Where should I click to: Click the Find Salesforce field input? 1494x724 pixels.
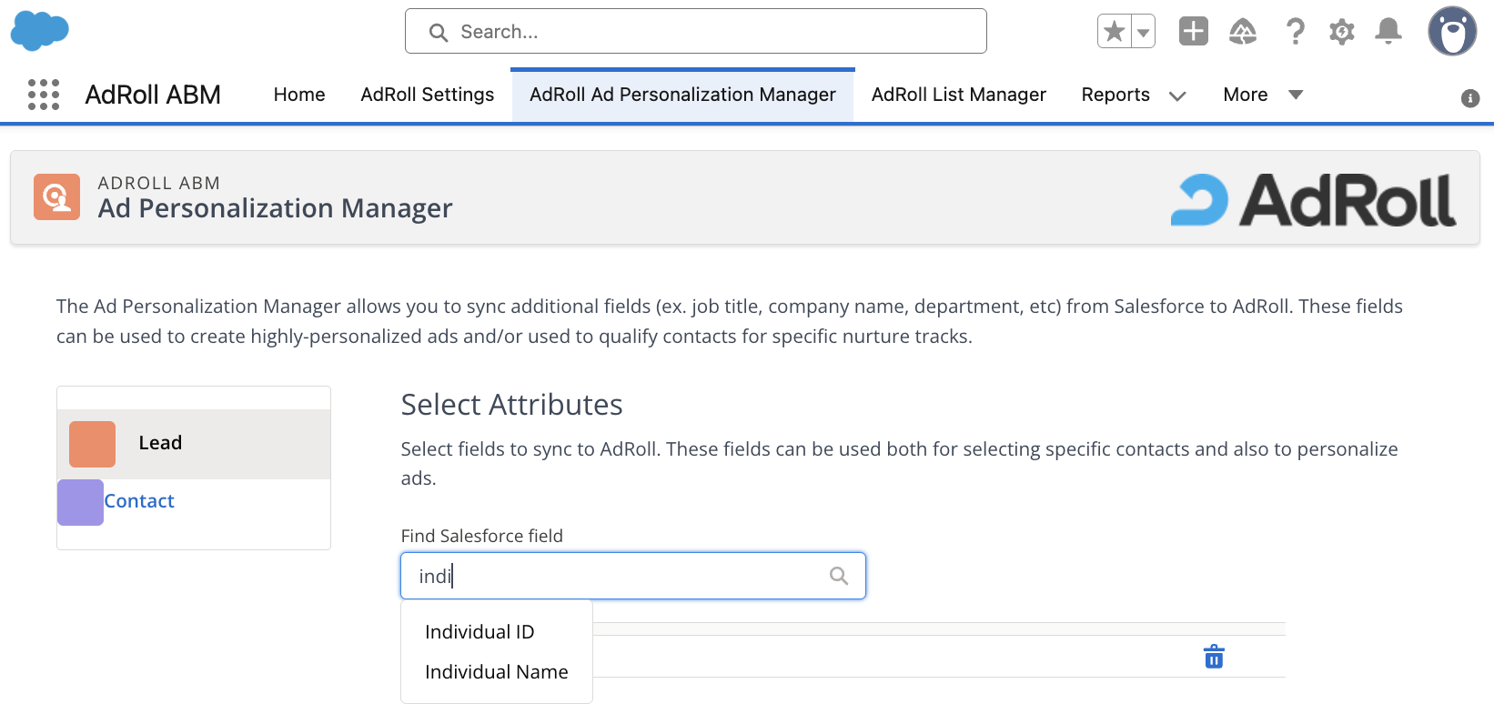point(619,576)
